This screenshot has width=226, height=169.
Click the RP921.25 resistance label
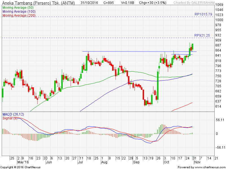[x=202, y=35]
